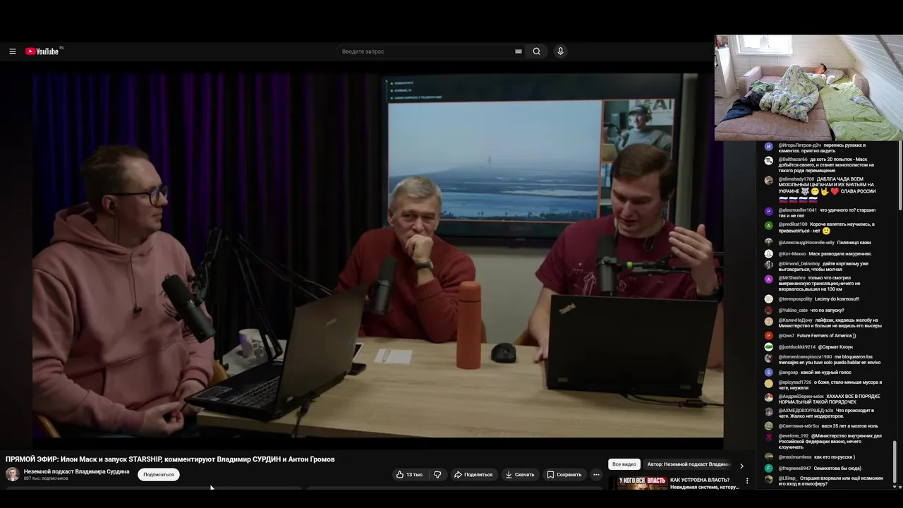Click the 'Поделиться' share button
903x508 pixels.
click(473, 475)
